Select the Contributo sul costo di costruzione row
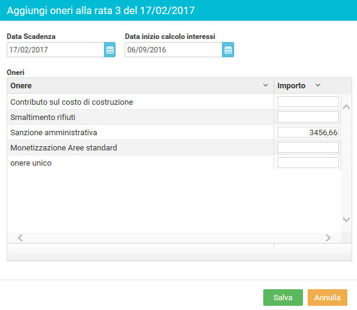This screenshot has height=310, width=357. pos(140,102)
